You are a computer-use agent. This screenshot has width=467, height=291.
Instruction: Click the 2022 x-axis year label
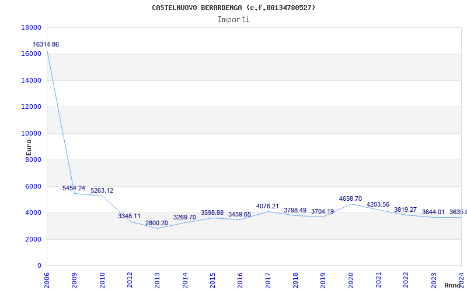(406, 281)
